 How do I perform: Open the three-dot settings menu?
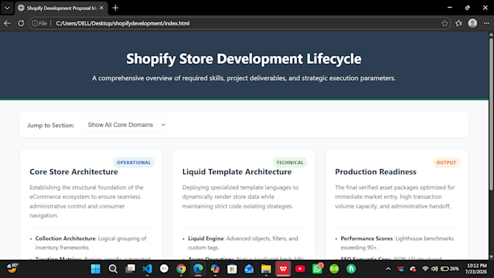(x=487, y=23)
